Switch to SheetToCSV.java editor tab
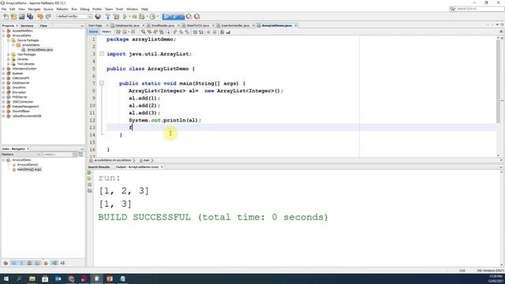 (x=198, y=25)
